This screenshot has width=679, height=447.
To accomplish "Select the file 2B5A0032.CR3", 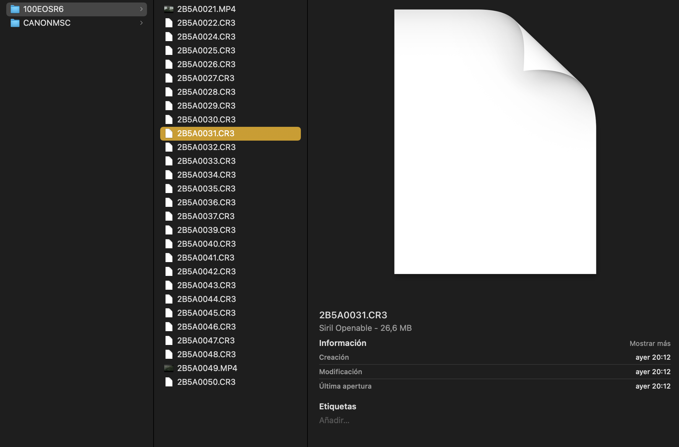I will coord(206,147).
